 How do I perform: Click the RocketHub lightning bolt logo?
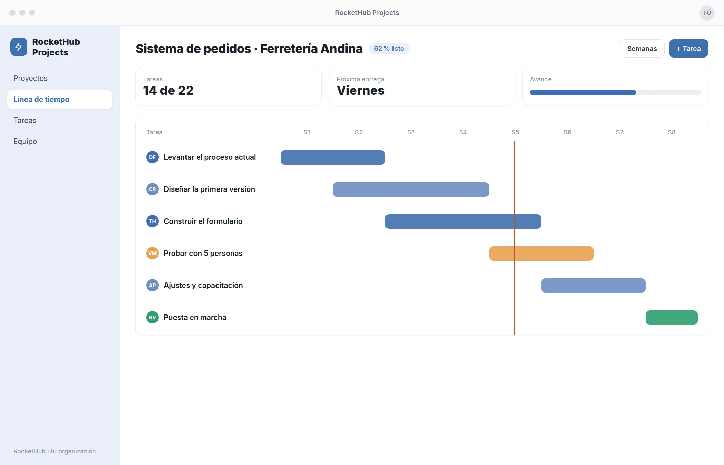point(19,47)
